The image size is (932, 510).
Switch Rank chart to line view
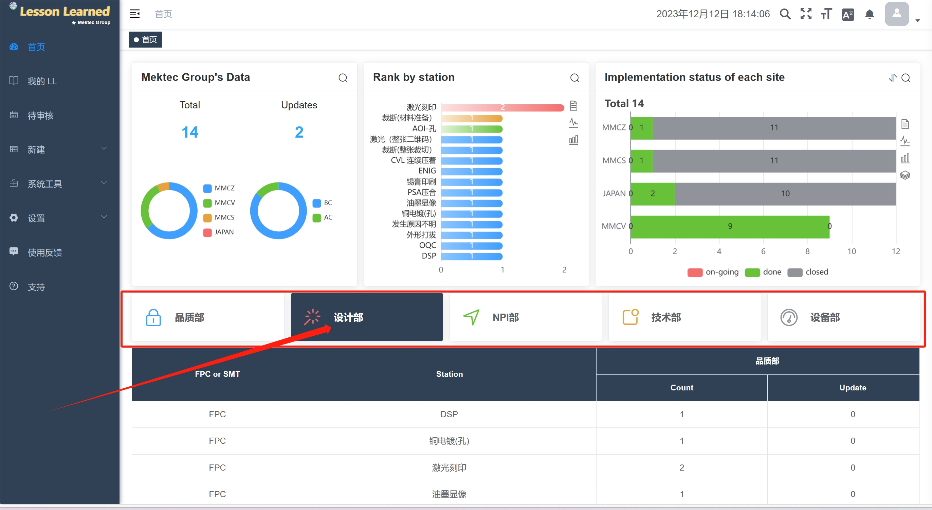[573, 123]
